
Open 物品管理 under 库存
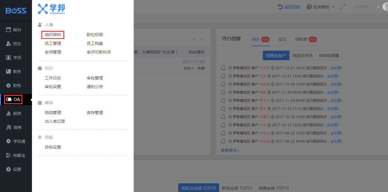tap(53, 113)
